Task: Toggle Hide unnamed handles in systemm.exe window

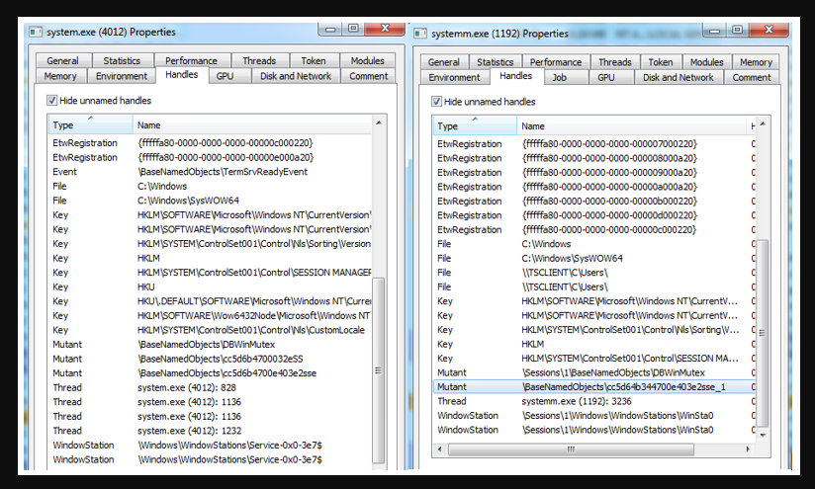Action: click(438, 101)
